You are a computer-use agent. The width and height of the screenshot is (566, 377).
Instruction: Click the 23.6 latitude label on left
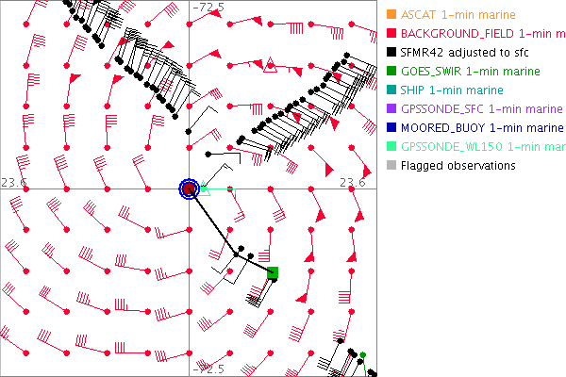pos(13,182)
